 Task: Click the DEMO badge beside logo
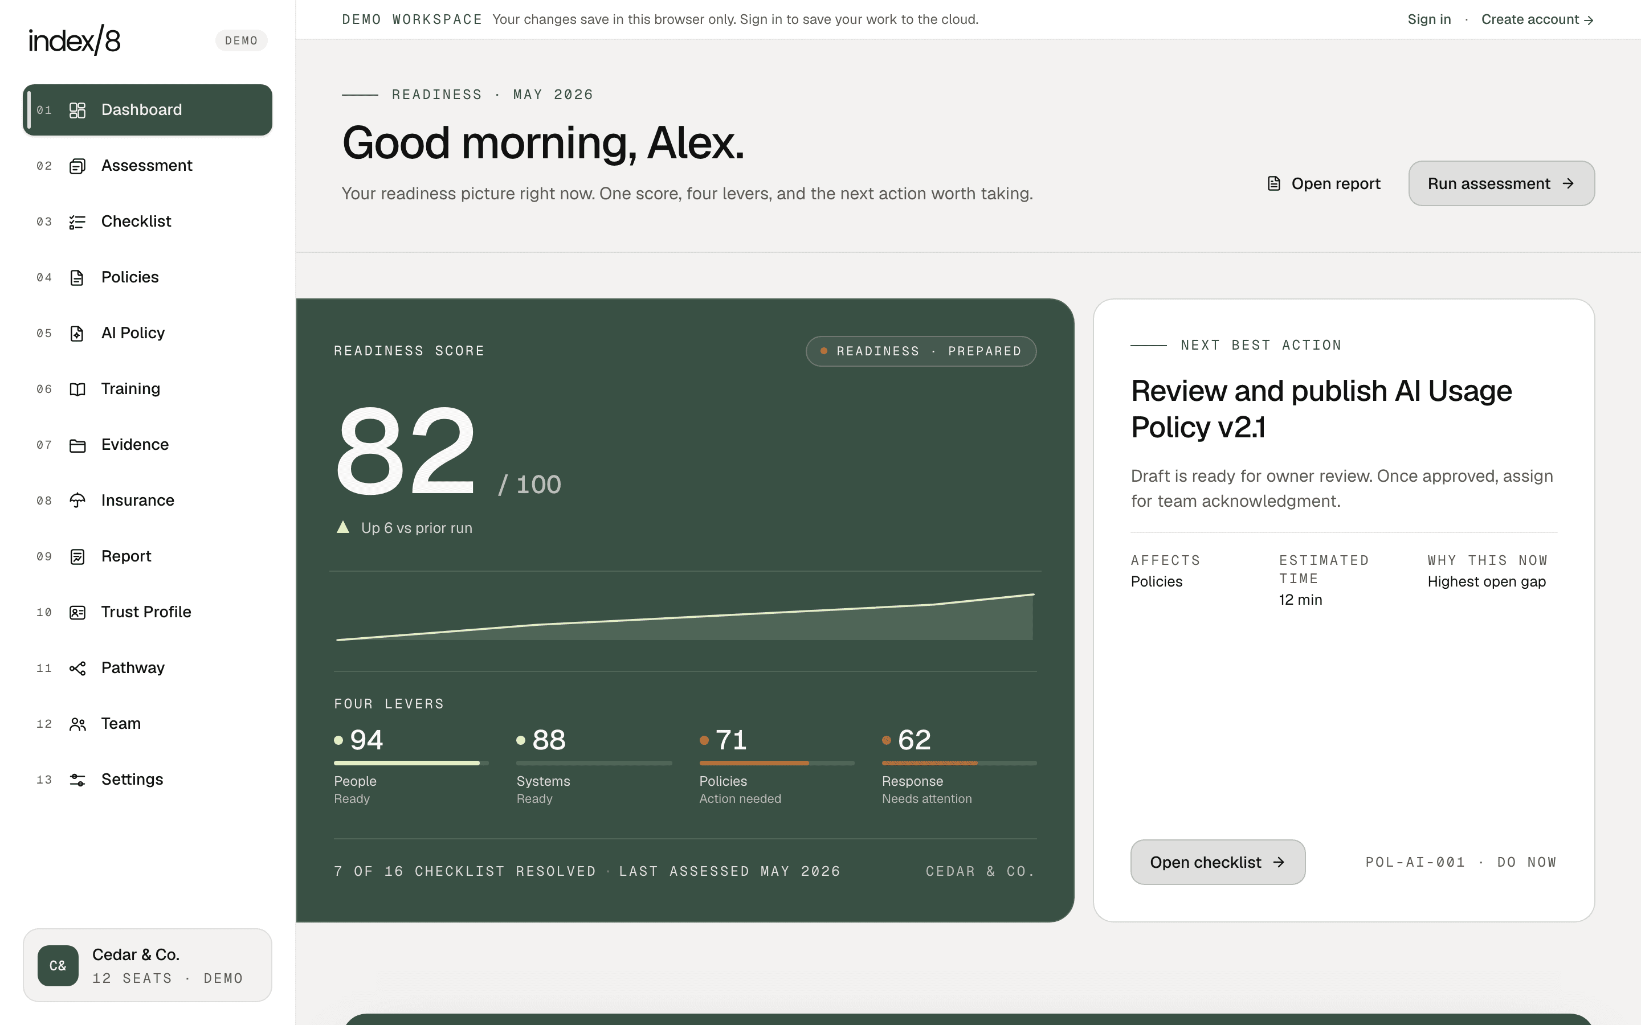pyautogui.click(x=242, y=40)
